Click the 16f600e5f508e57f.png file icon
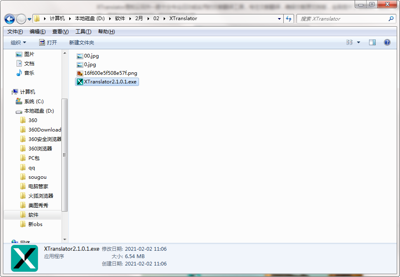 [x=80, y=74]
